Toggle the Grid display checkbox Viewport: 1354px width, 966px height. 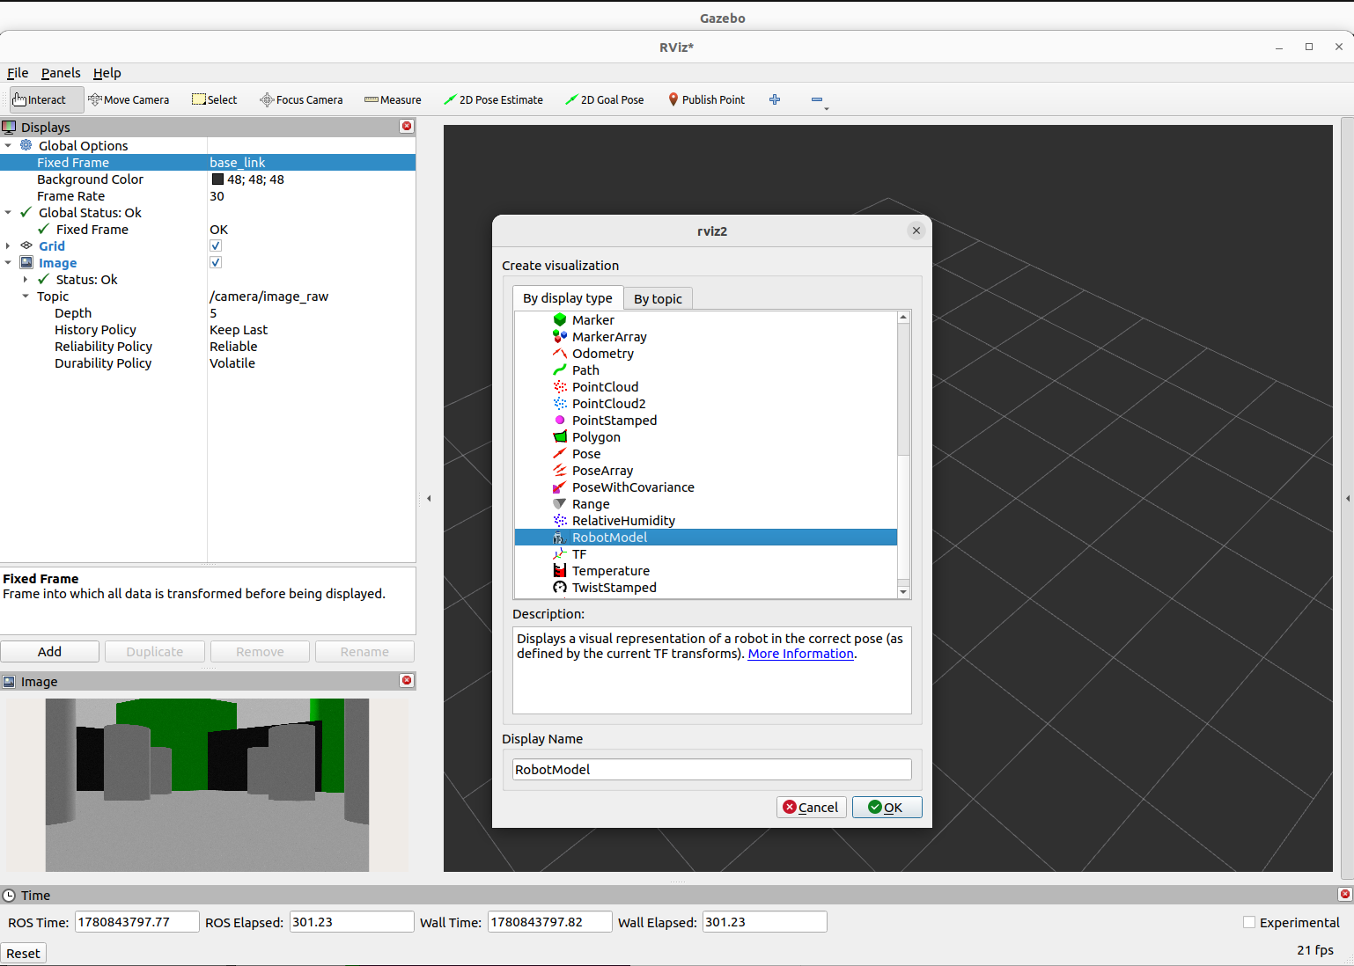216,245
